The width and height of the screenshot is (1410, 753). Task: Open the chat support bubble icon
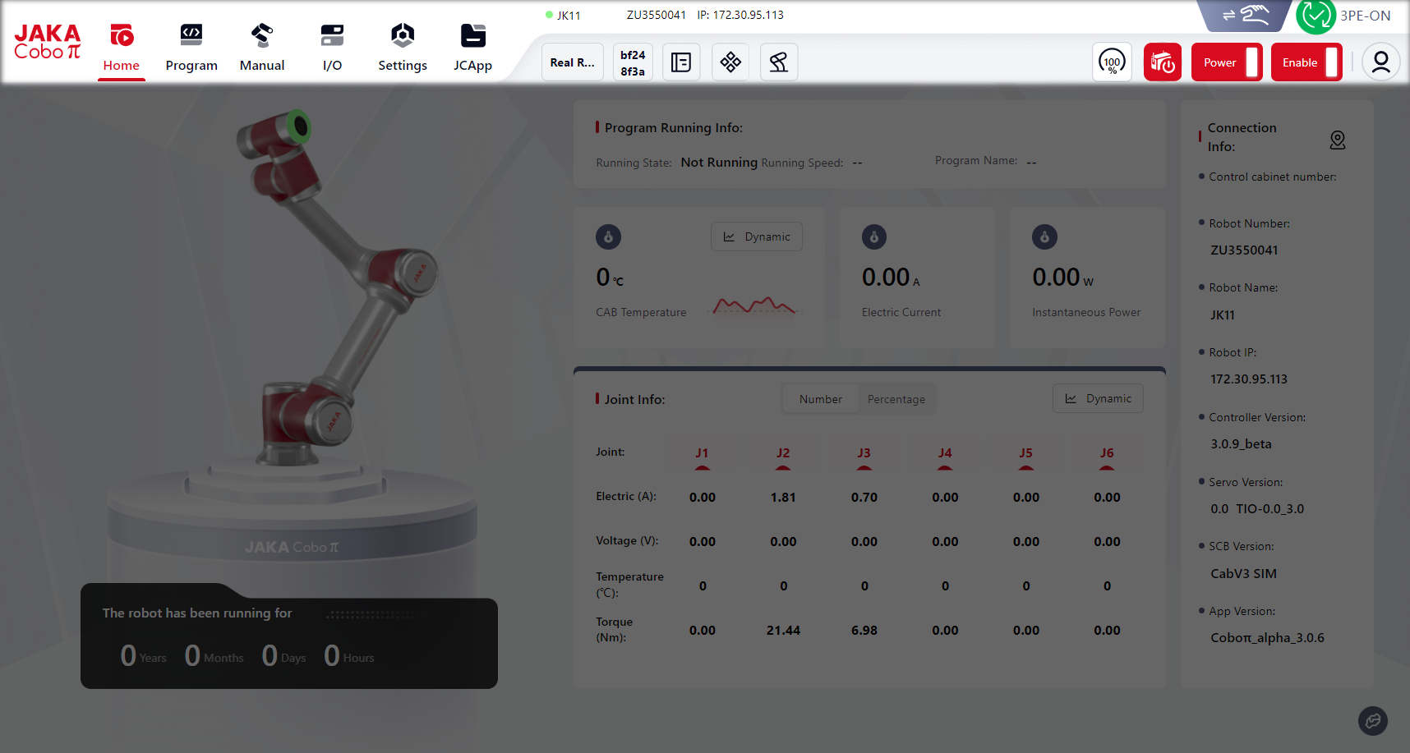point(1372,721)
